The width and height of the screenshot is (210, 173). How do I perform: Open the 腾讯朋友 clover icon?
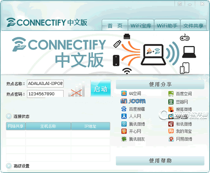pyautogui.click(x=124, y=139)
